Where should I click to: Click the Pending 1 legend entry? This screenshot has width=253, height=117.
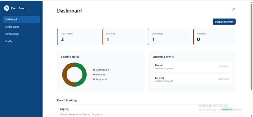click(x=100, y=75)
